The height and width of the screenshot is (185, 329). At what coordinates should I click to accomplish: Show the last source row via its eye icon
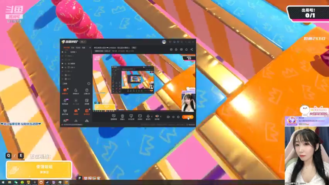[63, 79]
